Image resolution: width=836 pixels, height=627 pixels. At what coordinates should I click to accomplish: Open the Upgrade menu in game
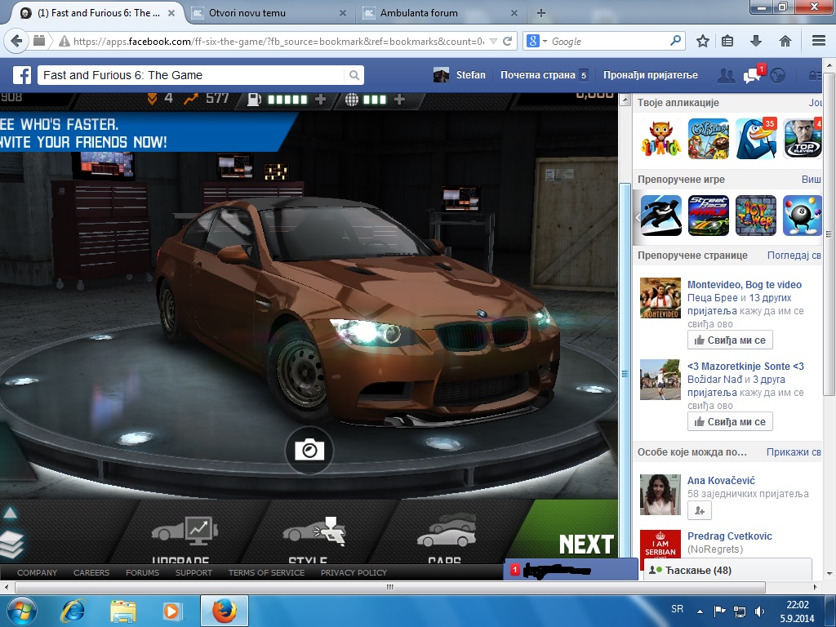tap(185, 539)
